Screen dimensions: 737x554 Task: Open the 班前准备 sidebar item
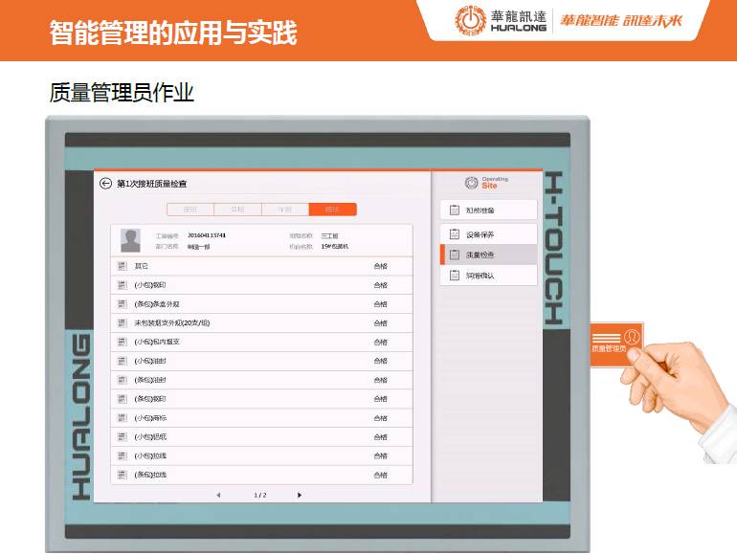coord(488,210)
